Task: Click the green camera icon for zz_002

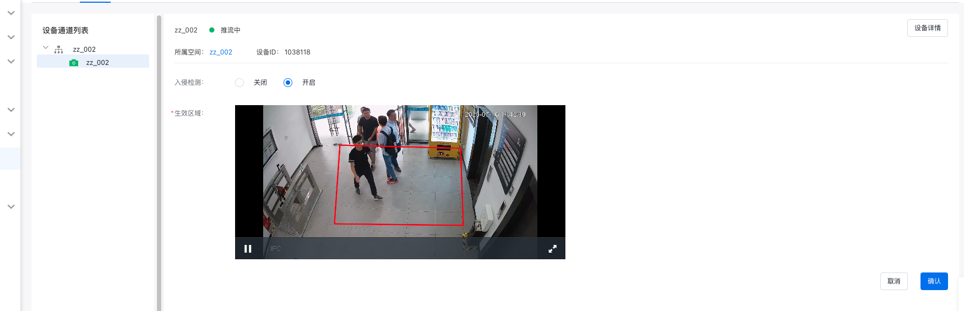Action: click(x=74, y=63)
